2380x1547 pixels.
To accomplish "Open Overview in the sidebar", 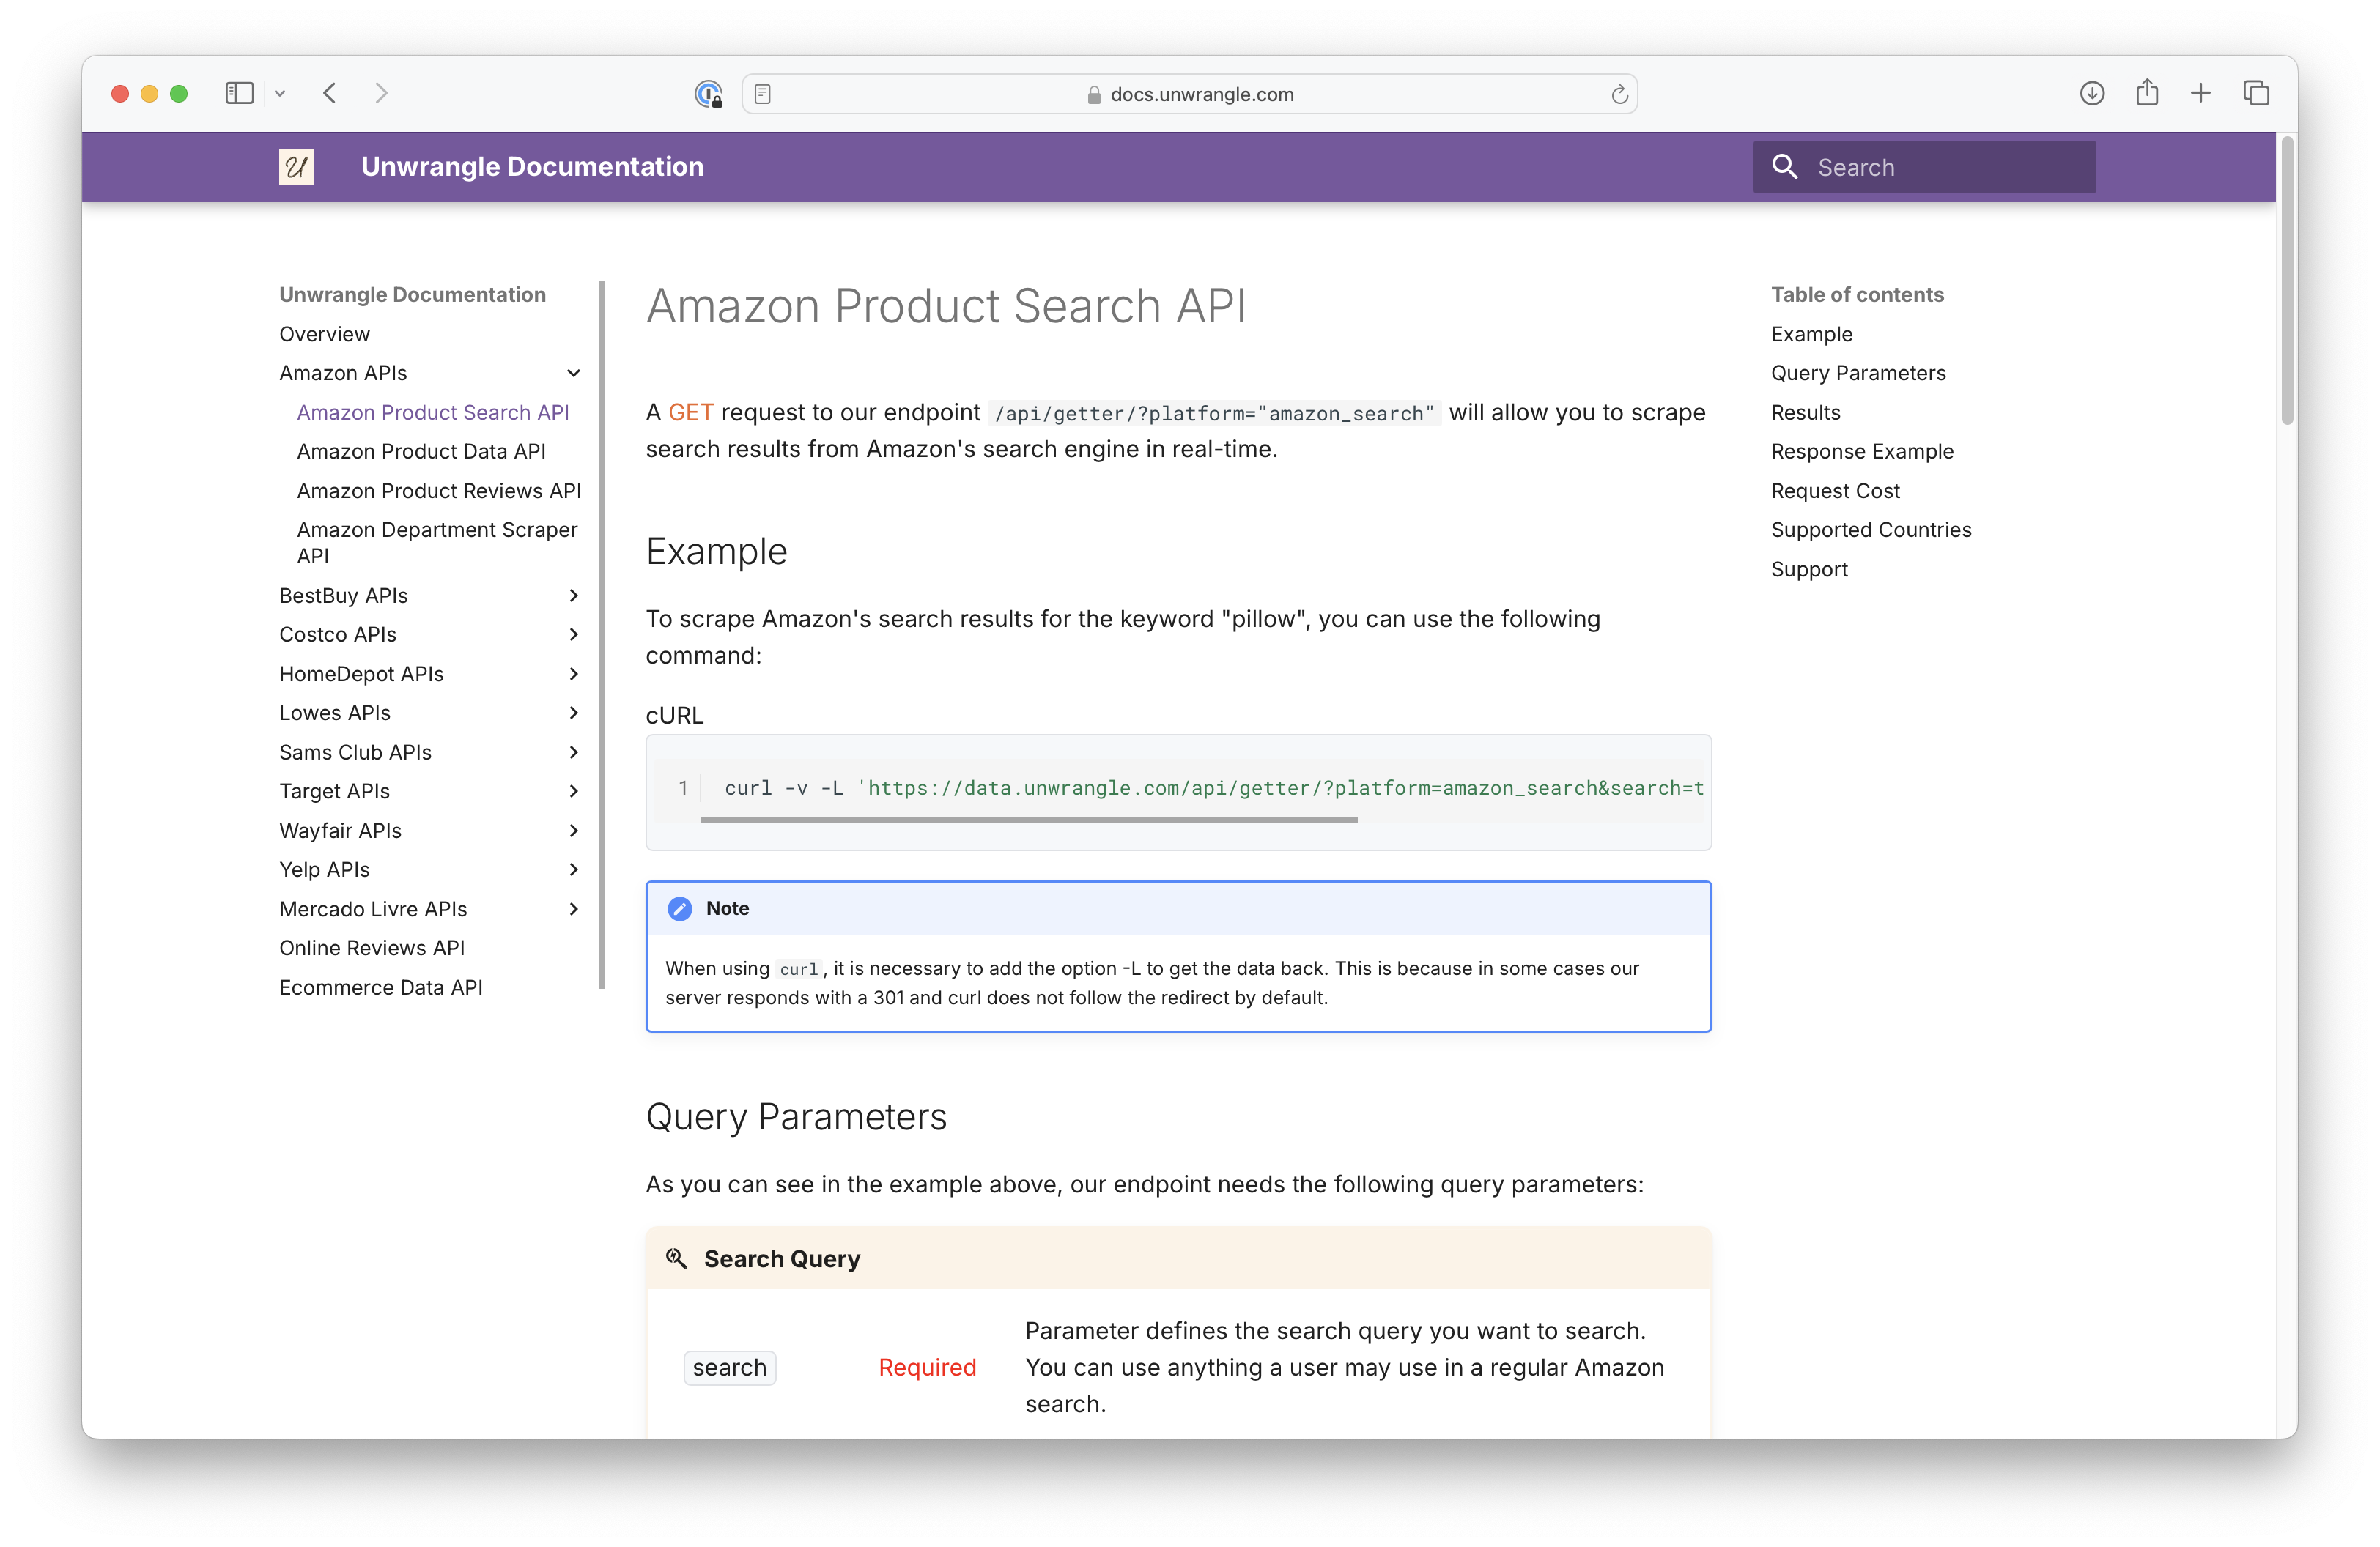I will [x=324, y=334].
